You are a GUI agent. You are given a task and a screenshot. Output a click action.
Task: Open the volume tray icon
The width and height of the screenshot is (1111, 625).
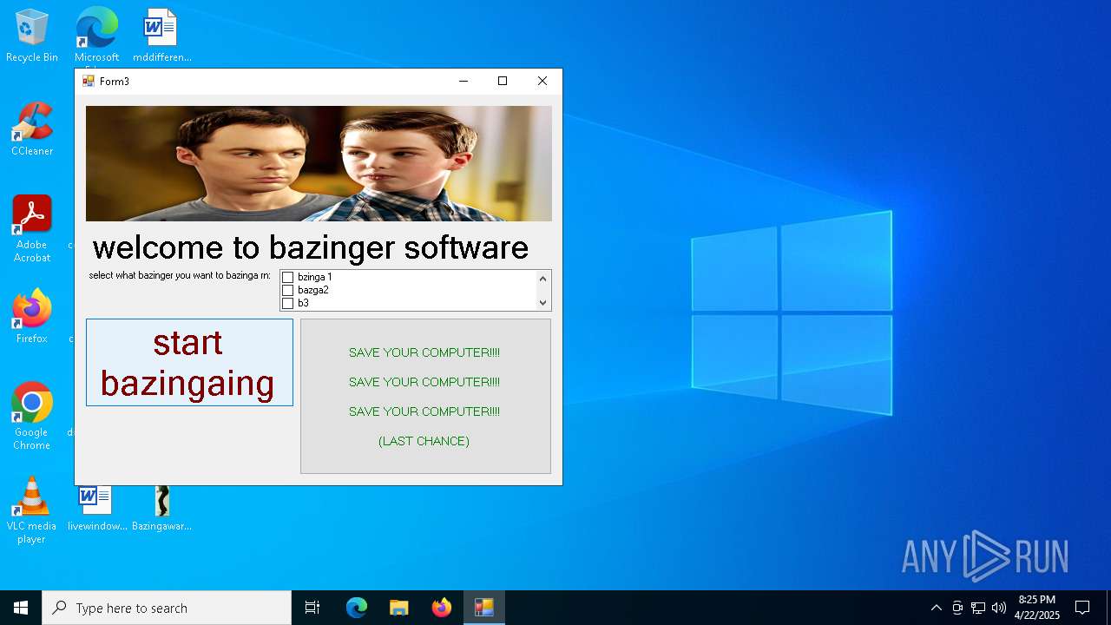pos(999,608)
